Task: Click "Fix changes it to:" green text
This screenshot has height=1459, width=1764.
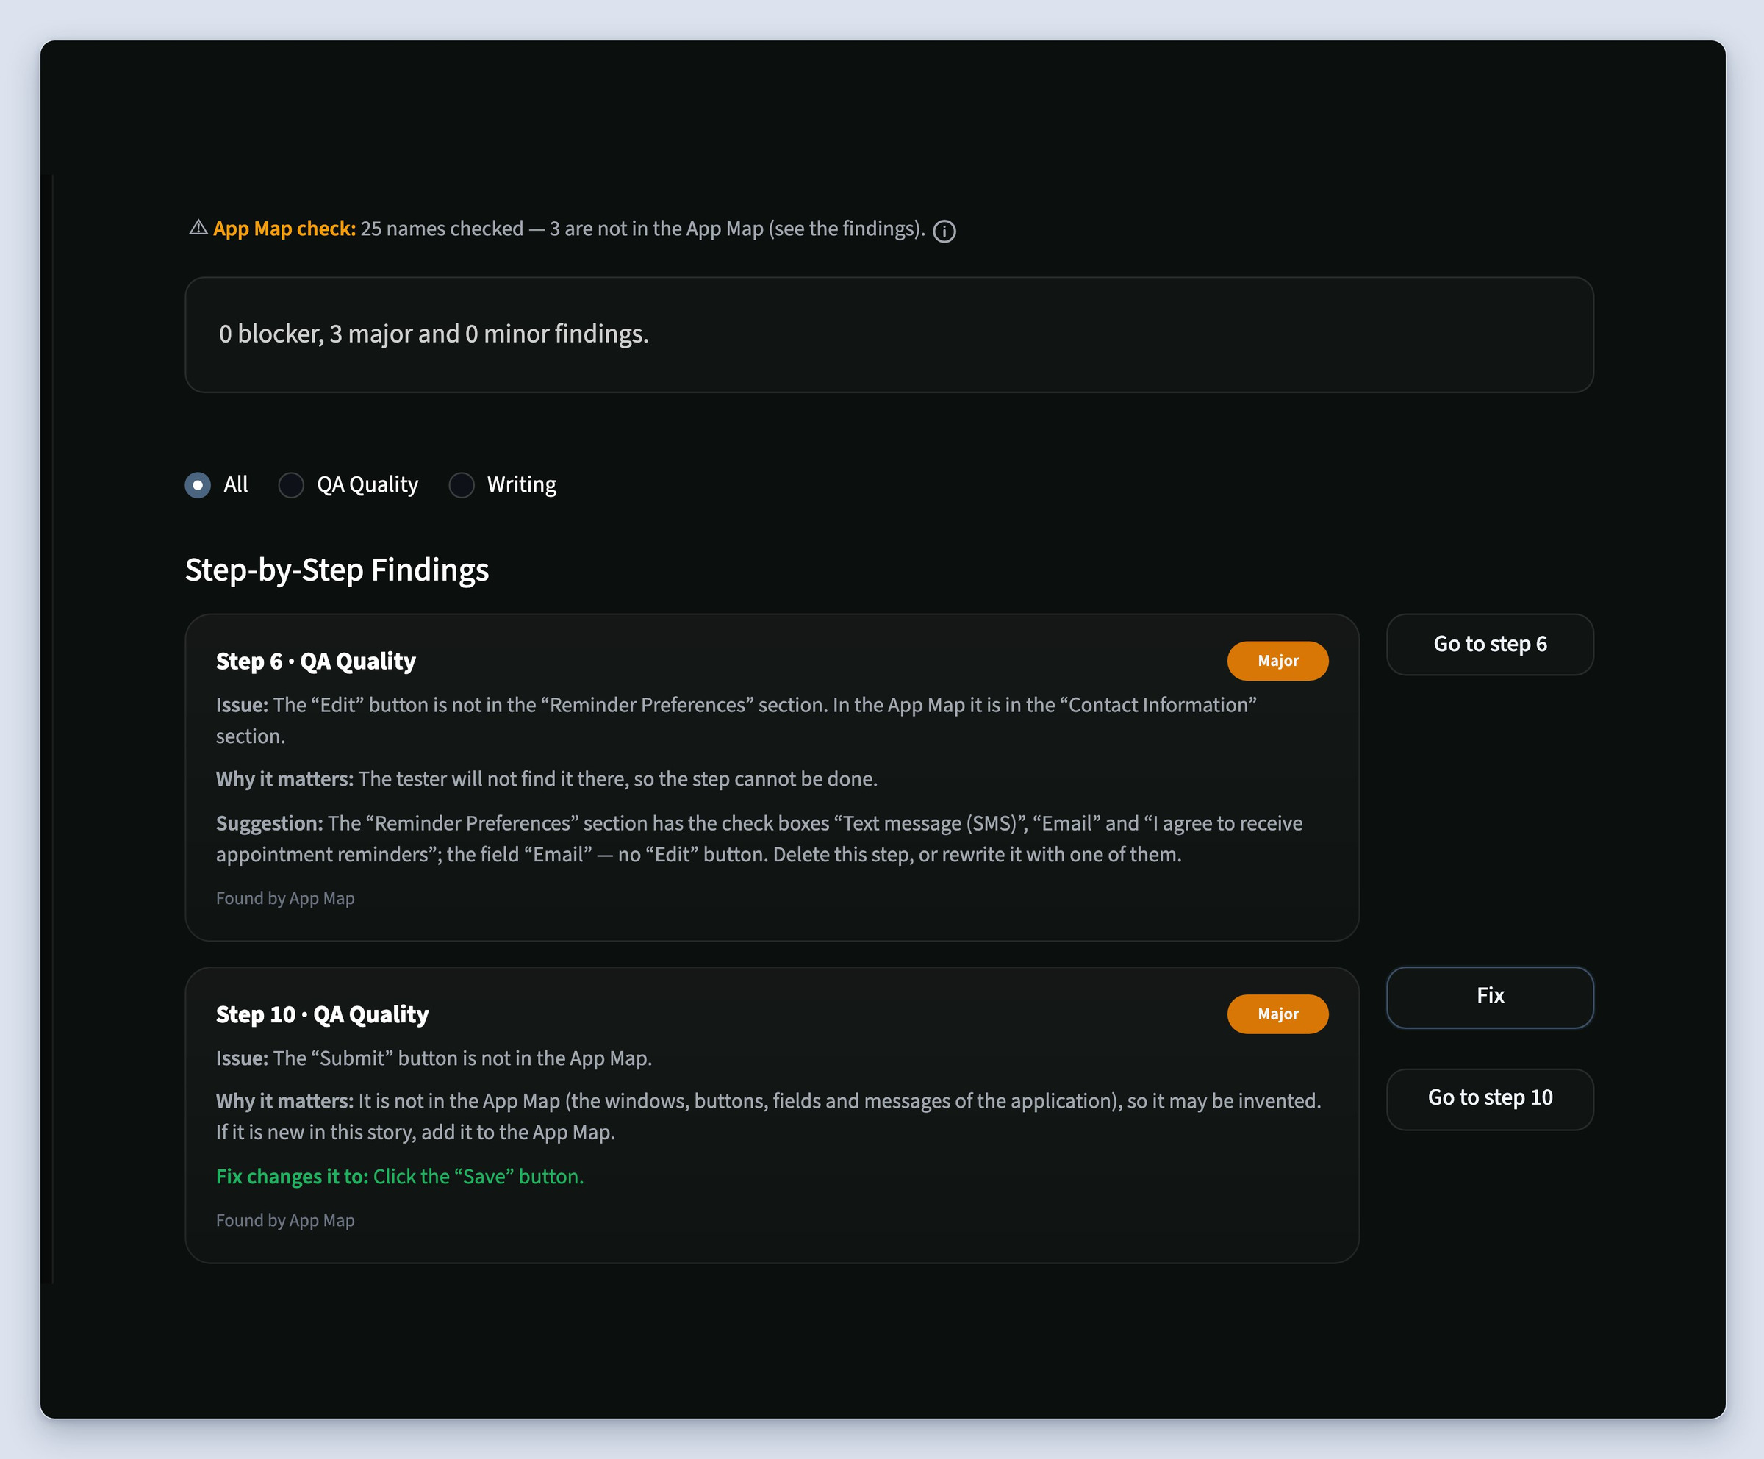Action: [x=293, y=1177]
